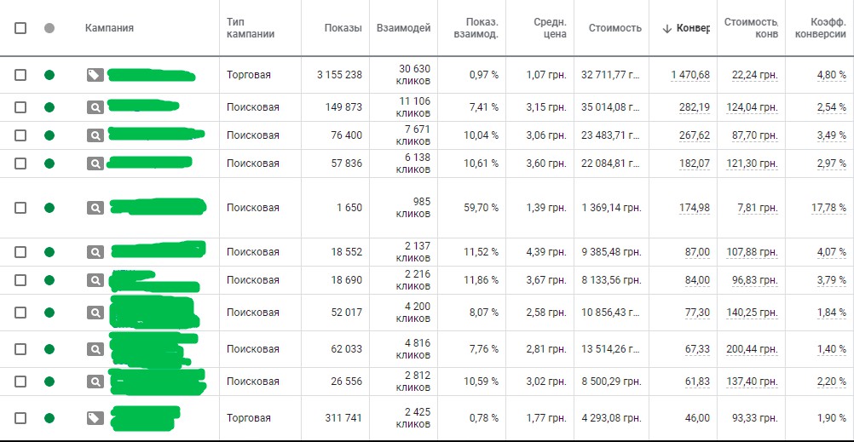This screenshot has width=854, height=442.
Task: Select the checkbox for the 57 836 impressions row
Action: pyautogui.click(x=20, y=164)
